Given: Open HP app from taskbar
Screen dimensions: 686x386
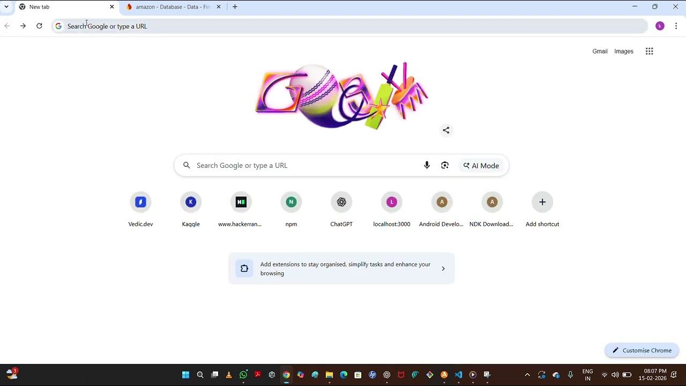Looking at the screenshot, I should point(372,375).
